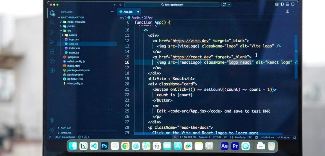
Task: Click the Launchpad status bar item
Action: pyautogui.click(x=65, y=137)
